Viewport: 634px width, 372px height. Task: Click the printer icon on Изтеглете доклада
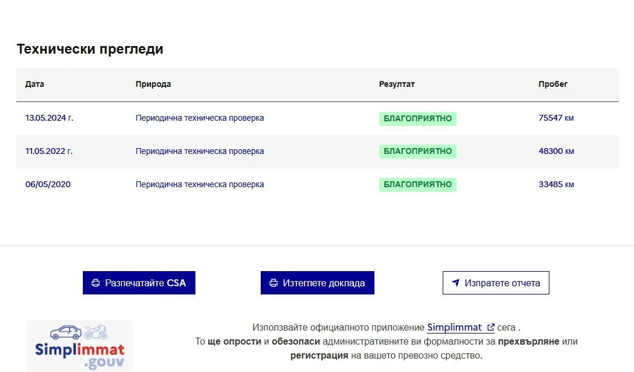point(274,283)
